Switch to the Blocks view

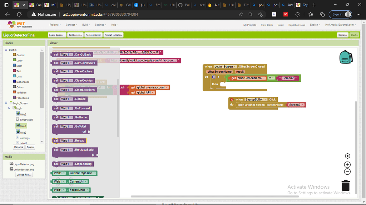click(353, 35)
